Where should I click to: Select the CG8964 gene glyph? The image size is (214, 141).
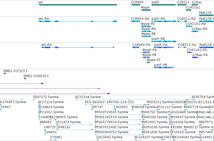pos(136,5)
